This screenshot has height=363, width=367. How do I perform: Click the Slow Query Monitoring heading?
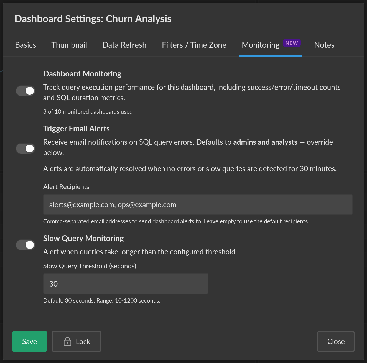coord(83,238)
